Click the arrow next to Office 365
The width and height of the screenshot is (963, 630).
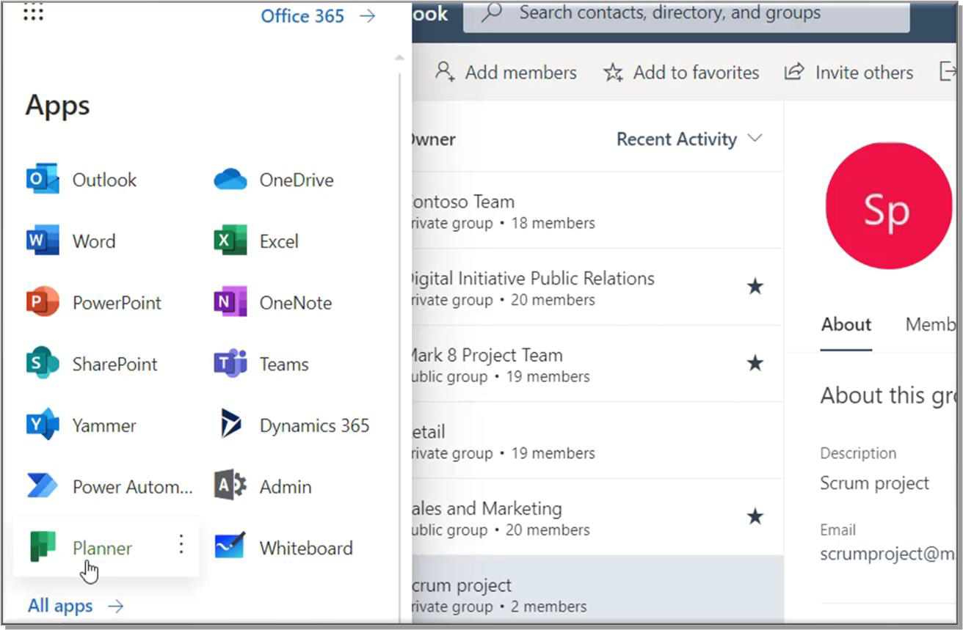[367, 16]
